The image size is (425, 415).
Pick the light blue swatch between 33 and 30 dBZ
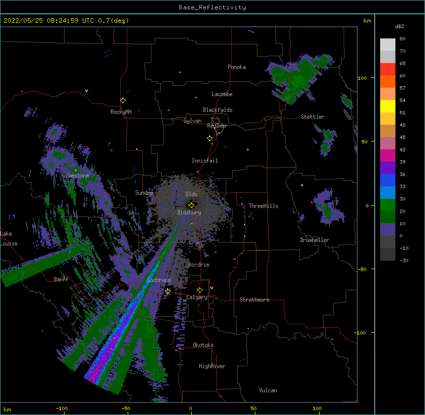pos(388,192)
